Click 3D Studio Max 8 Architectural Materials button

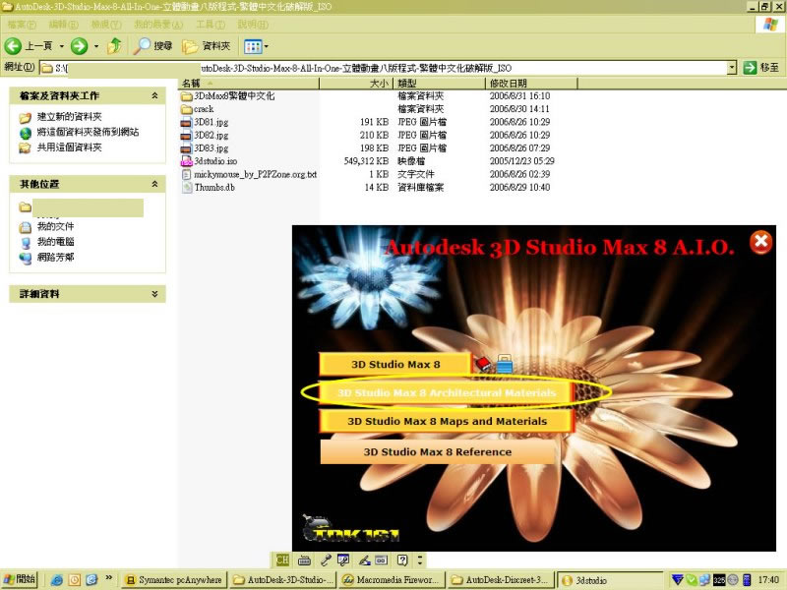[x=447, y=392]
